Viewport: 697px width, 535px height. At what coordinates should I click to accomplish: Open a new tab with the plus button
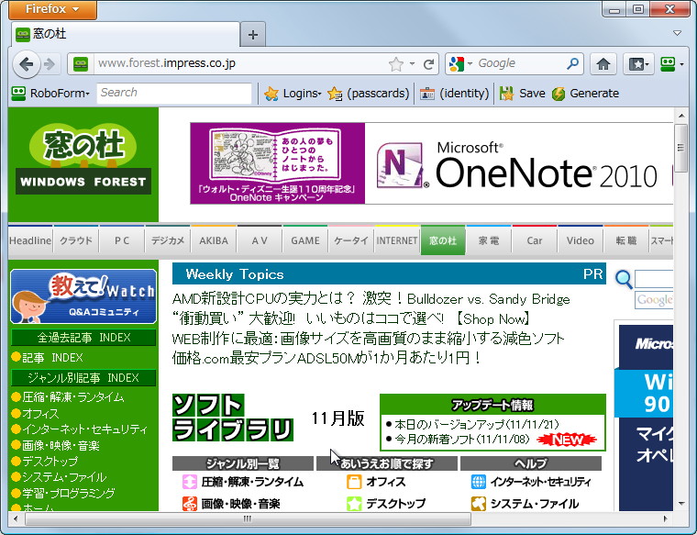pos(253,35)
